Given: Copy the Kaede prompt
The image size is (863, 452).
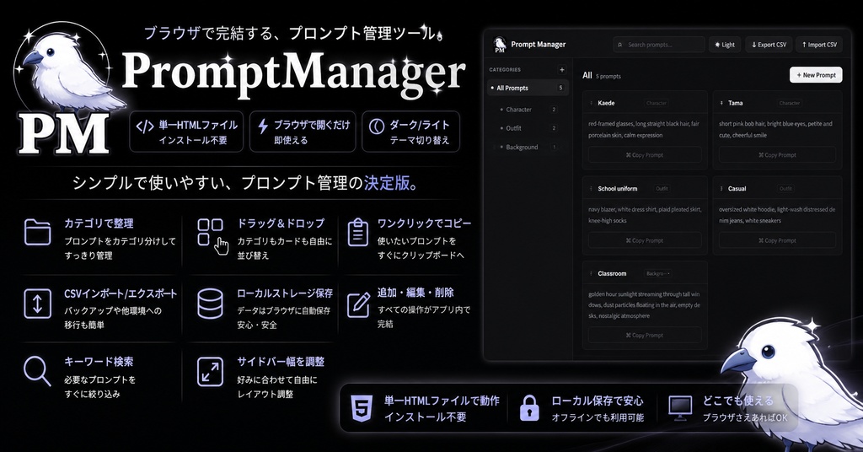Looking at the screenshot, I should click(645, 155).
